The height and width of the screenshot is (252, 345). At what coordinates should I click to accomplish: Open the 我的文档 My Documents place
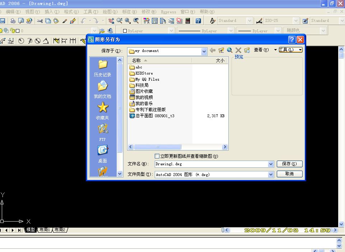coord(103,89)
